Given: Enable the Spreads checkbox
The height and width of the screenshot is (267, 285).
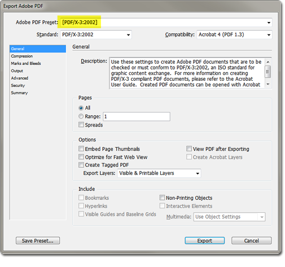Looking at the screenshot, I should point(81,125).
